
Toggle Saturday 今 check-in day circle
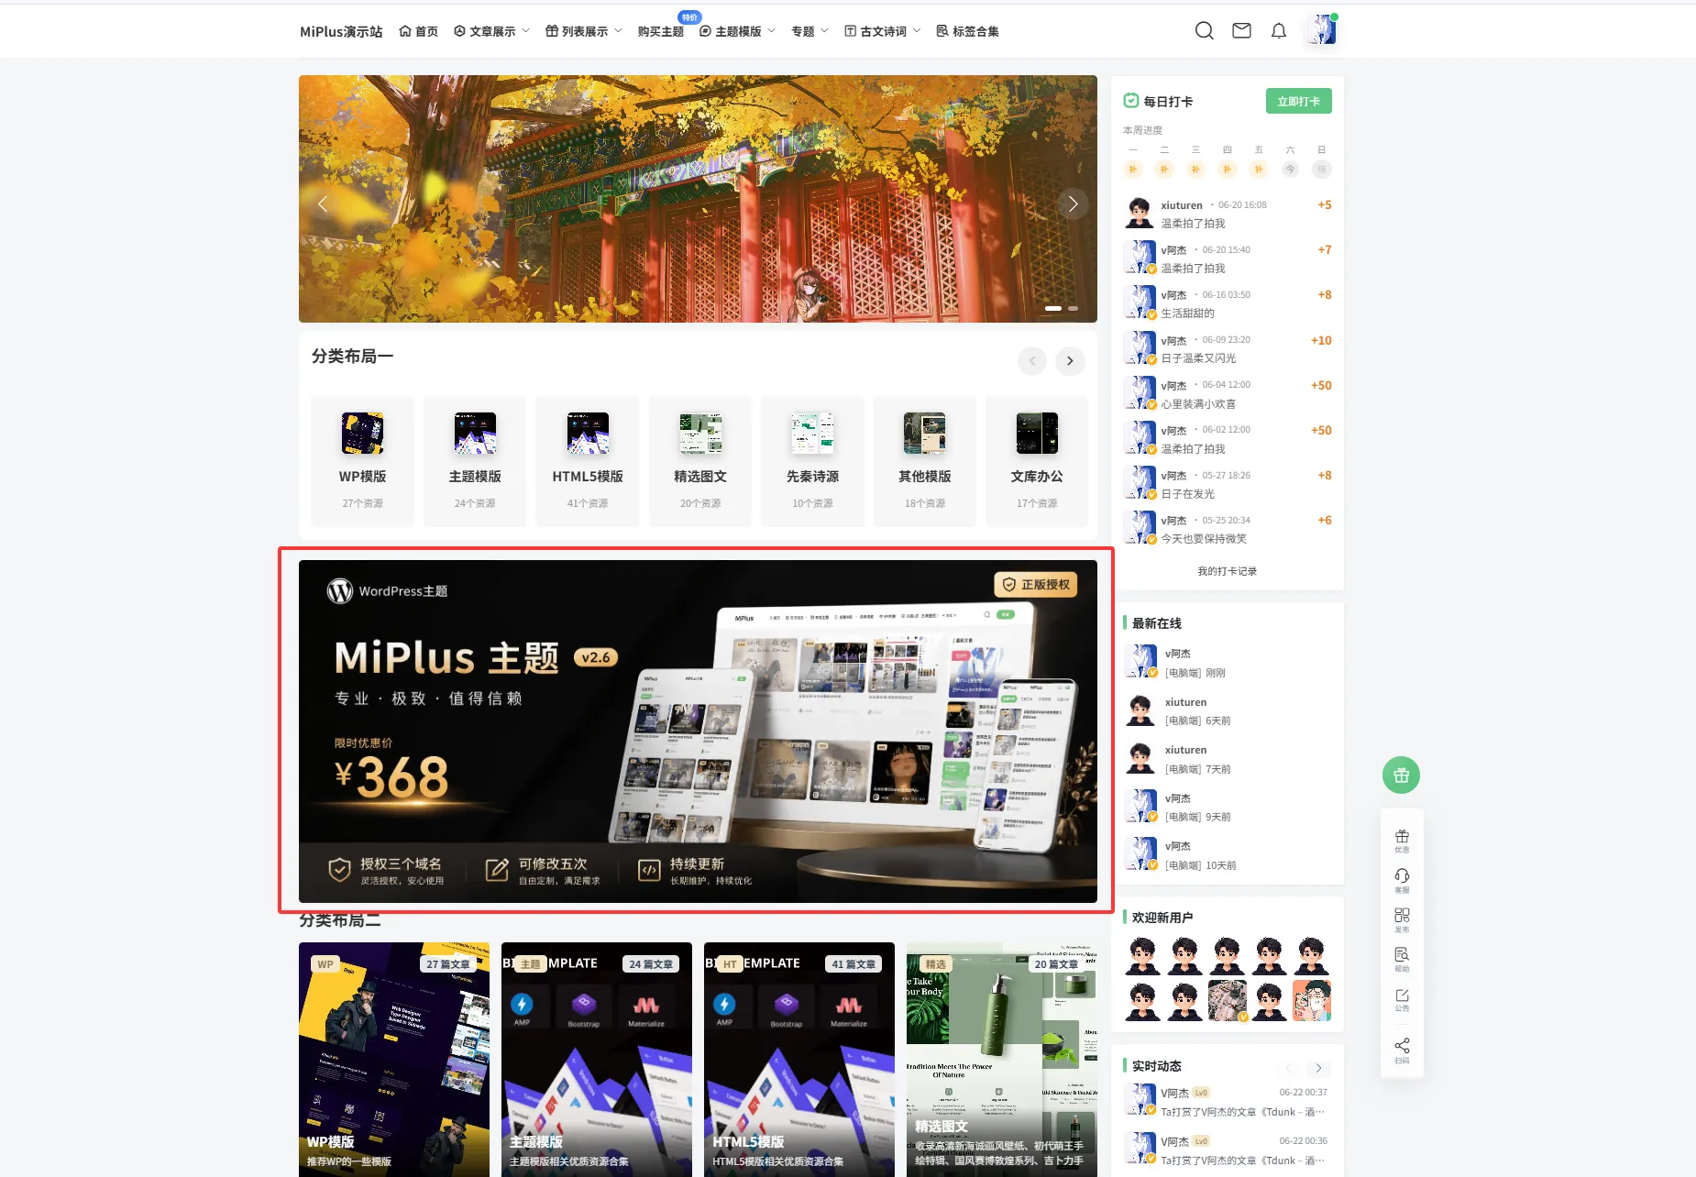(1290, 170)
